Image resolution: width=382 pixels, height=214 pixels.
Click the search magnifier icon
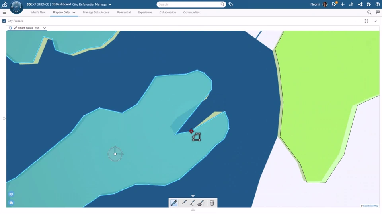pyautogui.click(x=222, y=4)
